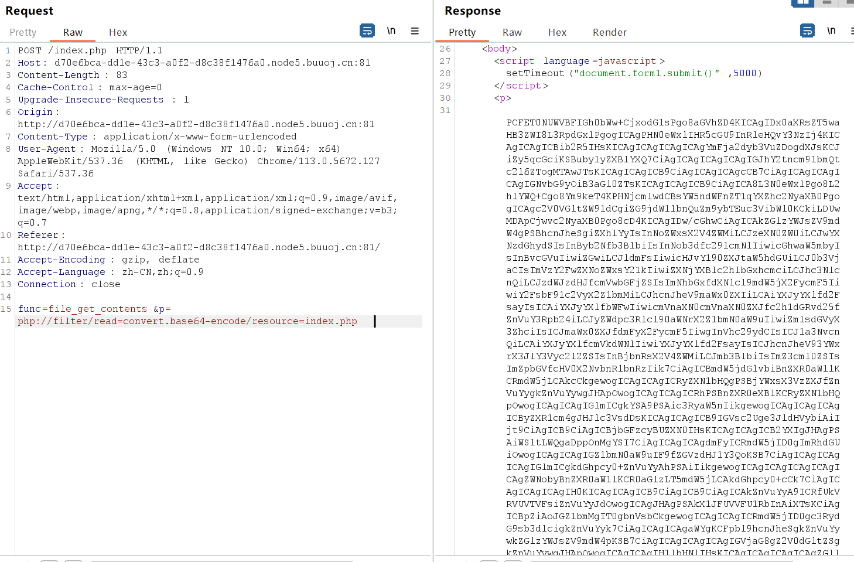Click the base64 line starting 'PCFET0NUWVBFIGh0bWw'

click(673, 122)
